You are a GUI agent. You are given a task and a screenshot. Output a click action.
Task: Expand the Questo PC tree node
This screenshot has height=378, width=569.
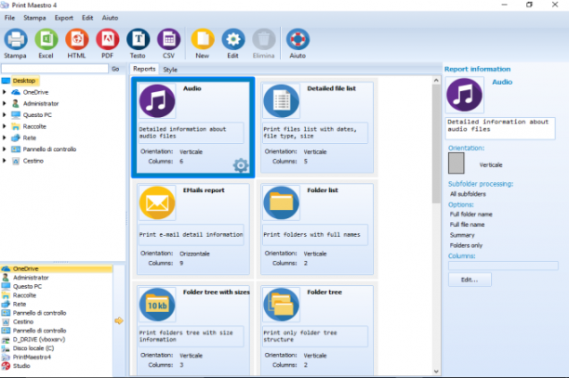coord(5,115)
